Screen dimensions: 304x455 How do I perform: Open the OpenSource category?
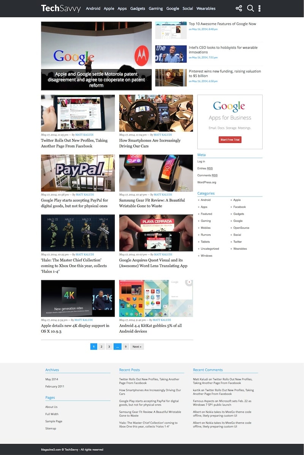(x=241, y=228)
